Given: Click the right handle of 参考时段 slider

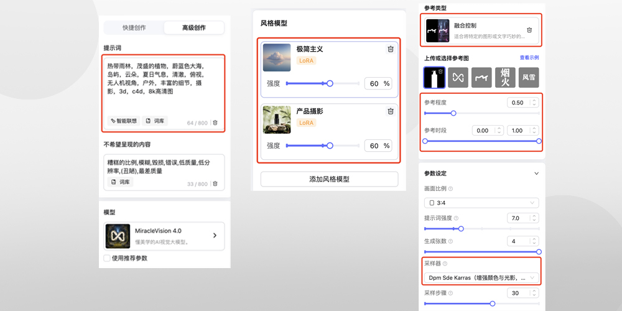Looking at the screenshot, I should (x=539, y=141).
